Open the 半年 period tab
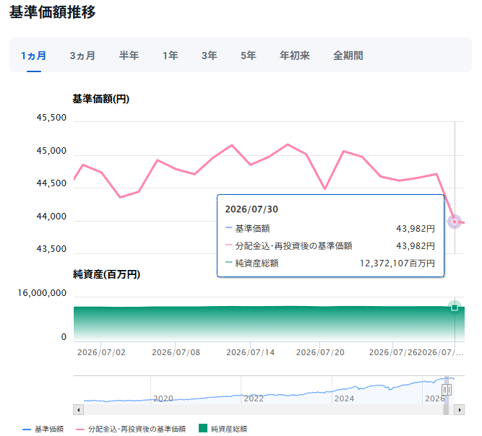Screen dimensions: 482x436 coord(129,56)
